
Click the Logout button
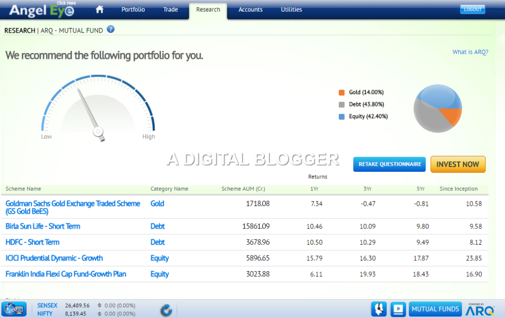tap(472, 9)
